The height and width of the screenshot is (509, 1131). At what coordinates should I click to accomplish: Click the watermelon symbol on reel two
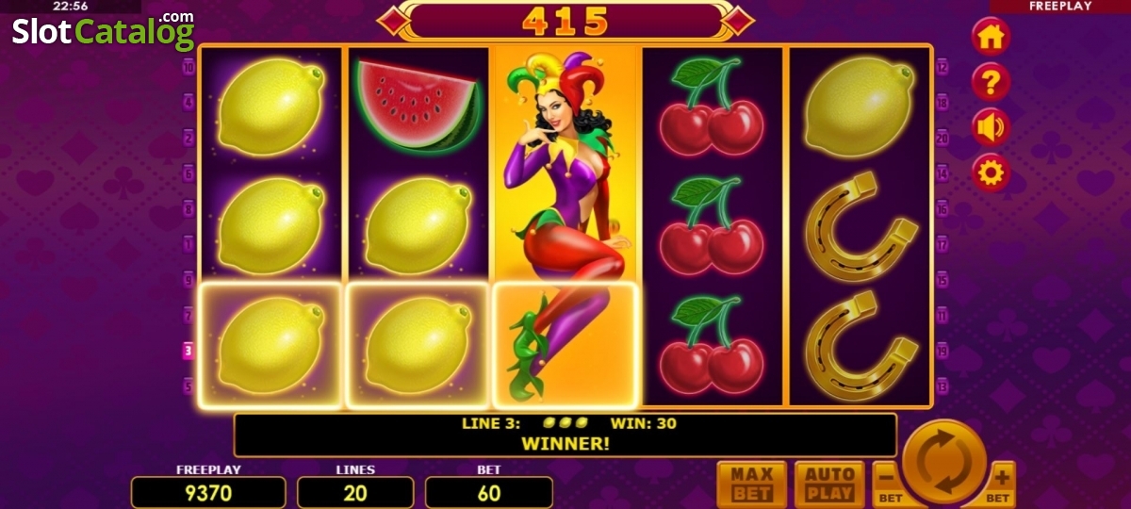pos(418,104)
